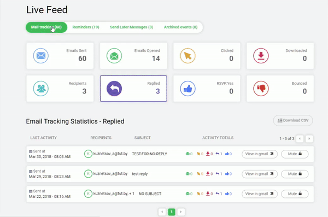The image size is (328, 217).
Task: Click opened-count icon in NO SUBJECT row
Action: point(188,194)
